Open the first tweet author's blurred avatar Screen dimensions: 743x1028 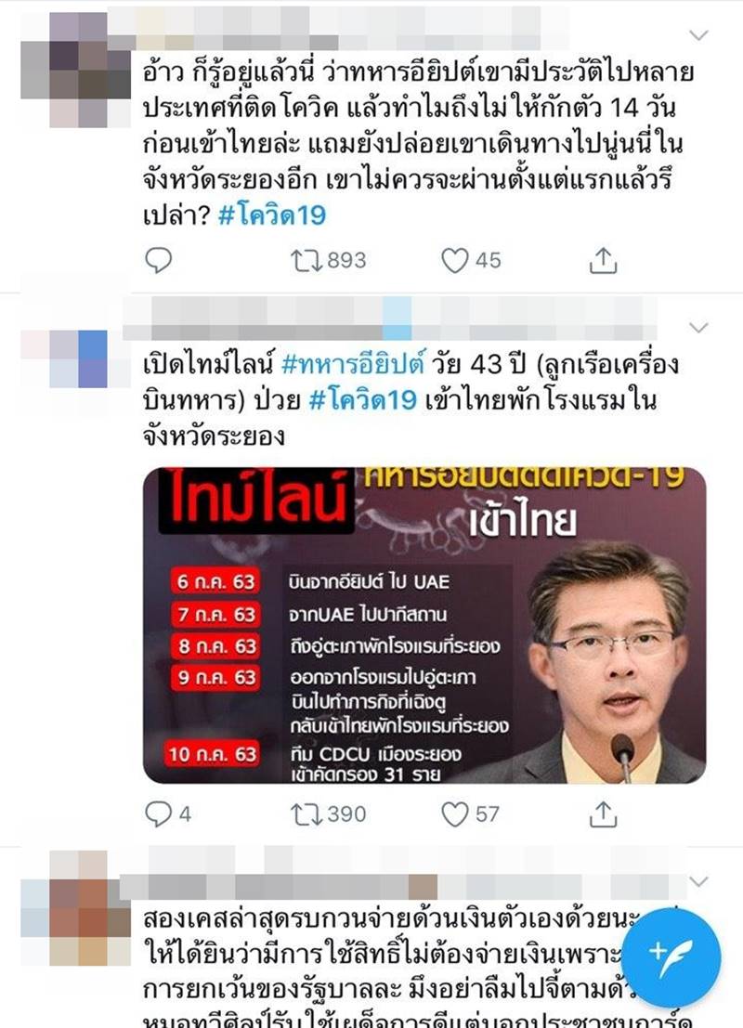point(76,70)
